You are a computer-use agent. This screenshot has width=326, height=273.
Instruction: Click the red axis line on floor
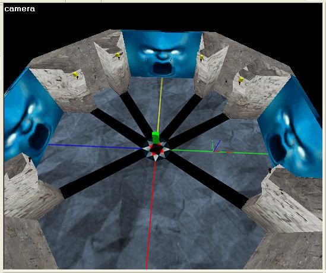151,214
